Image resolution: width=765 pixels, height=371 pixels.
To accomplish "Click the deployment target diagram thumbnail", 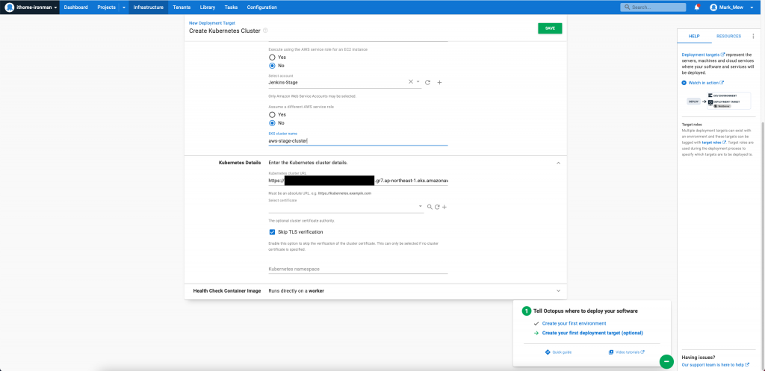I will [718, 101].
